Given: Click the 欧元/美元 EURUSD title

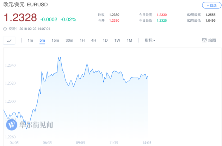Looking at the screenshot, I should [x=26, y=5].
